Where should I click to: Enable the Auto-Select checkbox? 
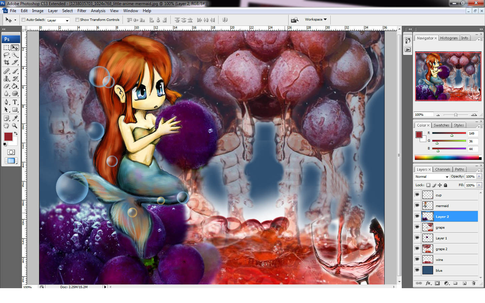pos(24,20)
